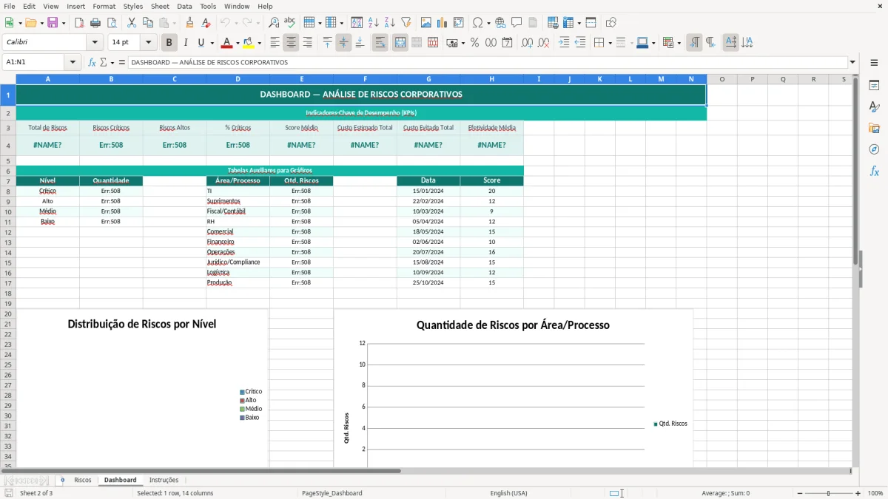Click the Define Print Area icon
Image resolution: width=888 pixels, height=499 pixels.
pos(553,23)
